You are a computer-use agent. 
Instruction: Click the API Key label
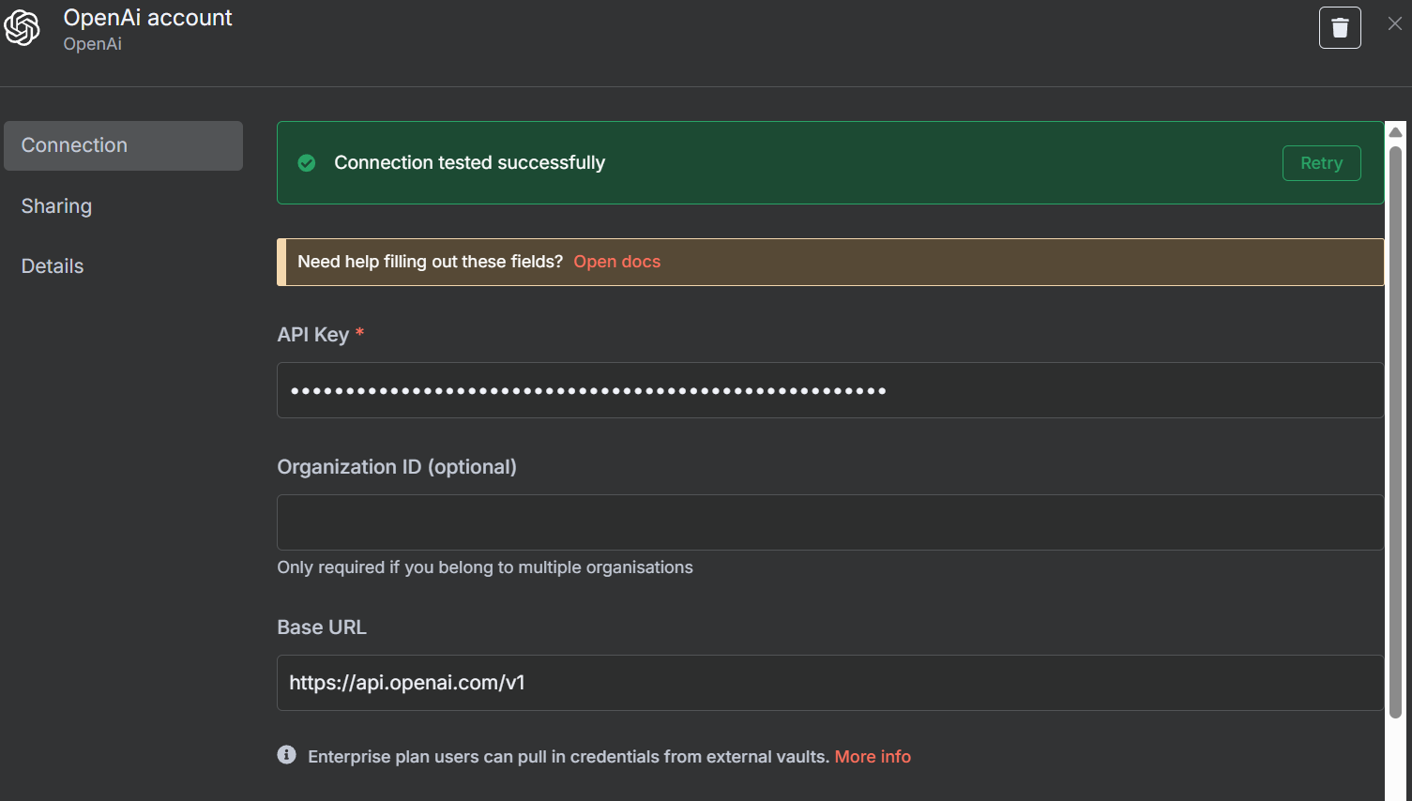pos(312,335)
